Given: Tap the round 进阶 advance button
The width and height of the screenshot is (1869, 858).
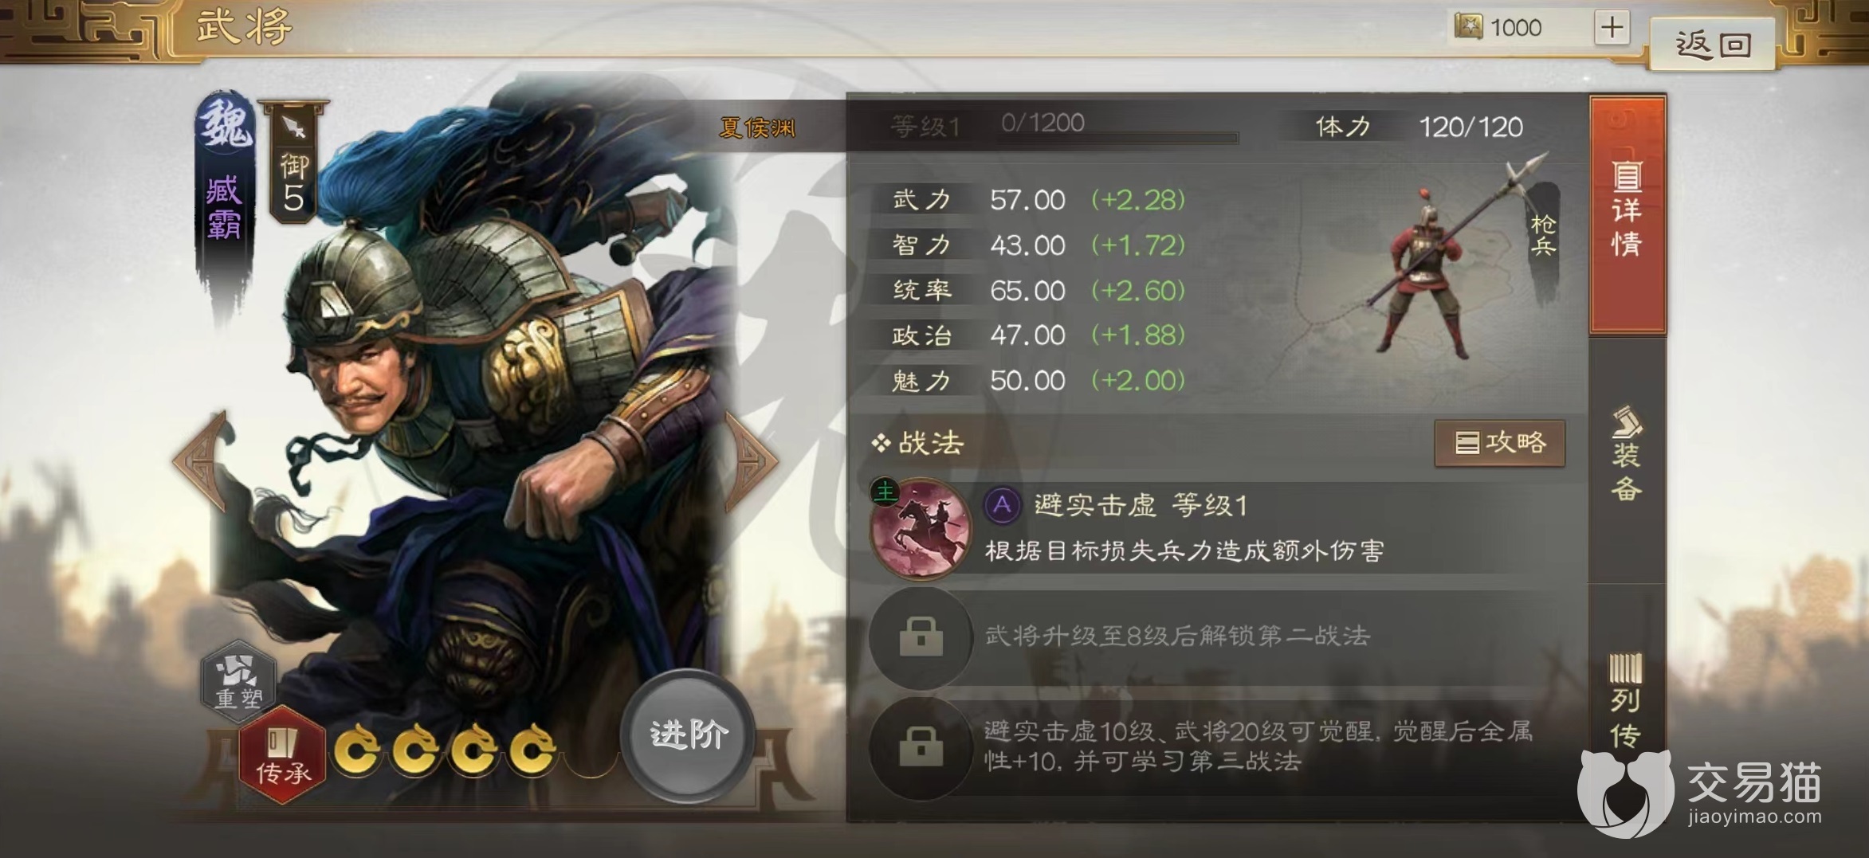Looking at the screenshot, I should (688, 735).
